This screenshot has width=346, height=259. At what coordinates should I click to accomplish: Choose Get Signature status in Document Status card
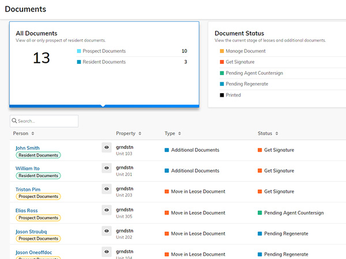tap(240, 62)
